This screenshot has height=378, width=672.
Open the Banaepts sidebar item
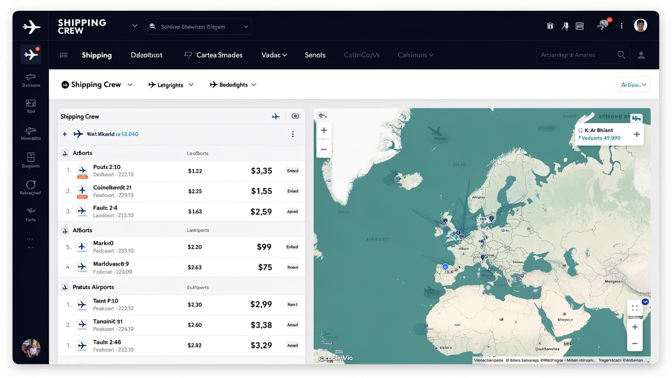[31, 80]
